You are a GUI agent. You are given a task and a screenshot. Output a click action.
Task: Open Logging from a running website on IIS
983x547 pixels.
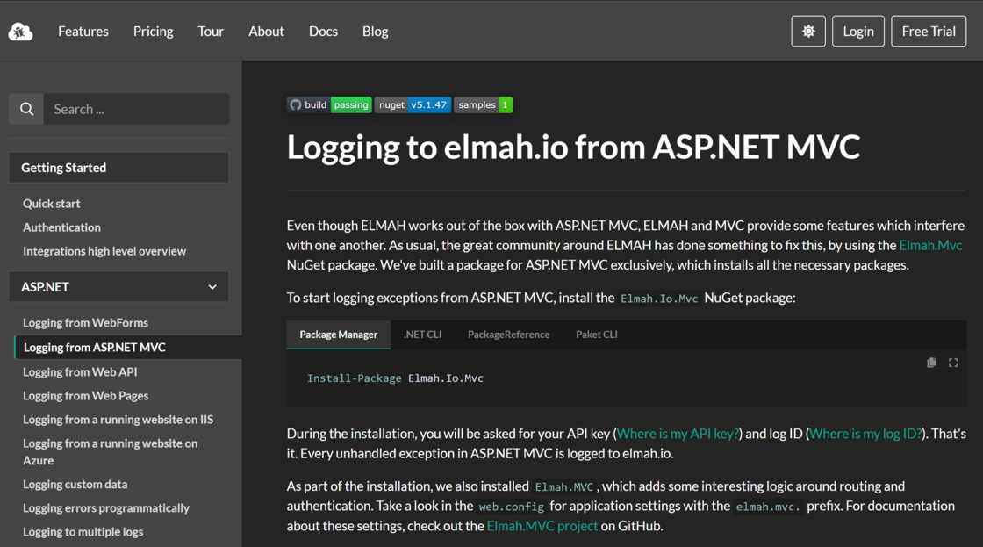(118, 419)
